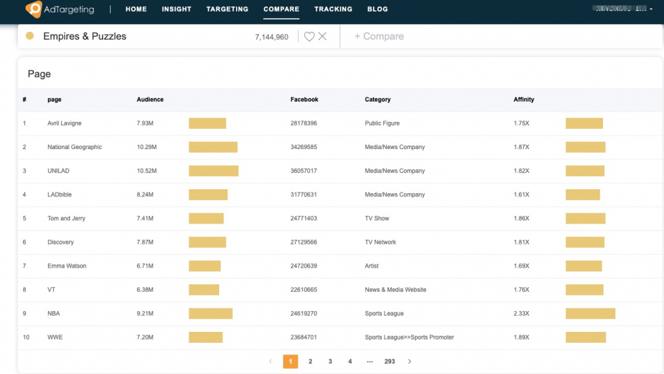Select pagination page 2
Screen dimensions: 664x374
click(311, 361)
